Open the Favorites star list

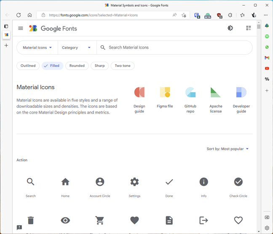242,15
